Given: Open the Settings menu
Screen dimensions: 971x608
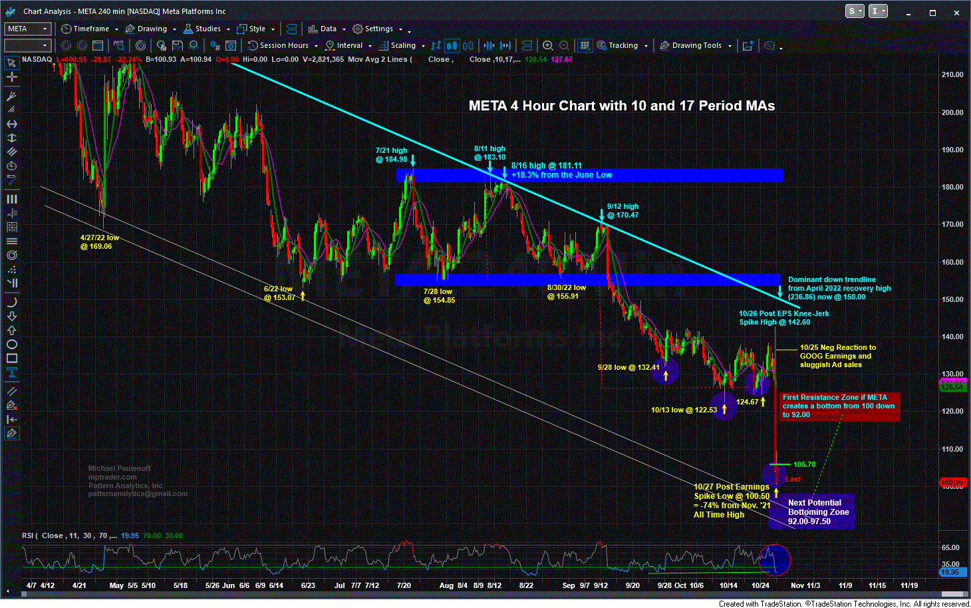Looking at the screenshot, I should tap(373, 29).
